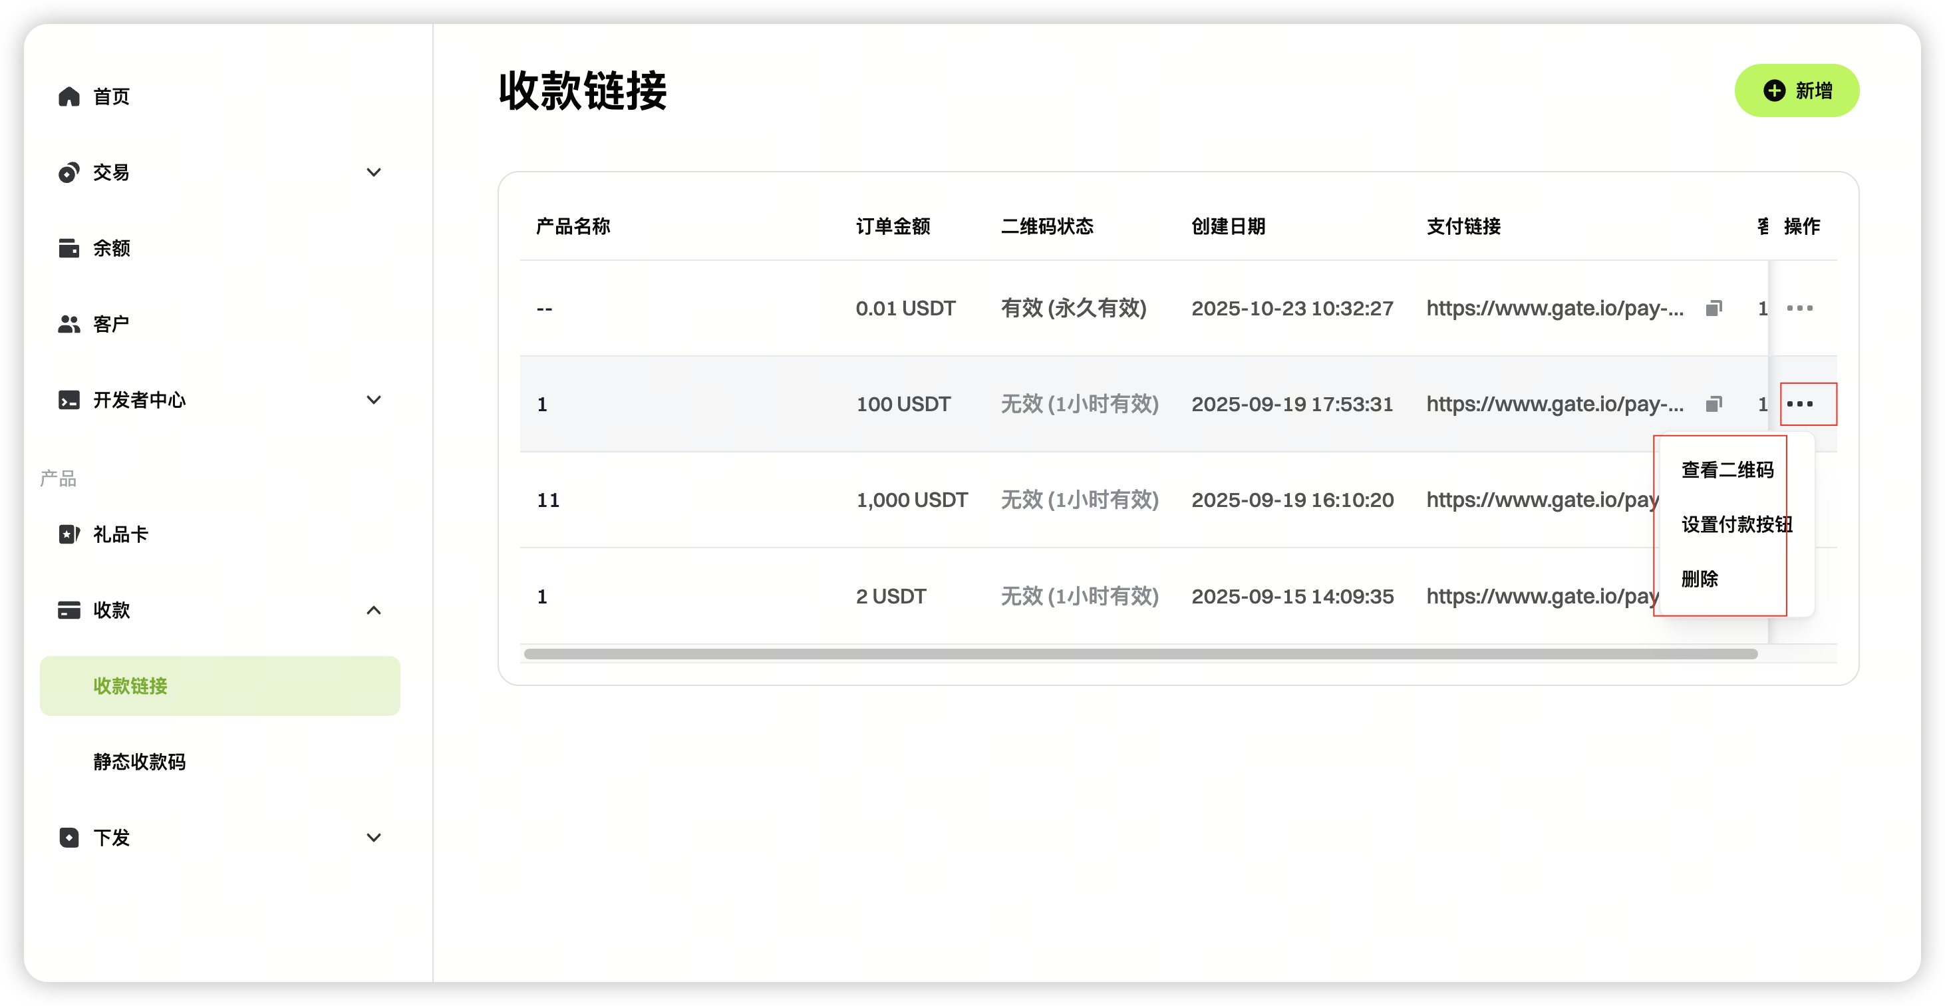Copy payment link of 100 USDT row

(1714, 404)
